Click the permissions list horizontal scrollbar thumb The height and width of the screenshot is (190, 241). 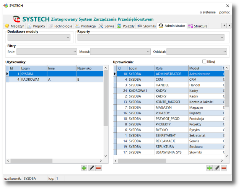[142, 161]
